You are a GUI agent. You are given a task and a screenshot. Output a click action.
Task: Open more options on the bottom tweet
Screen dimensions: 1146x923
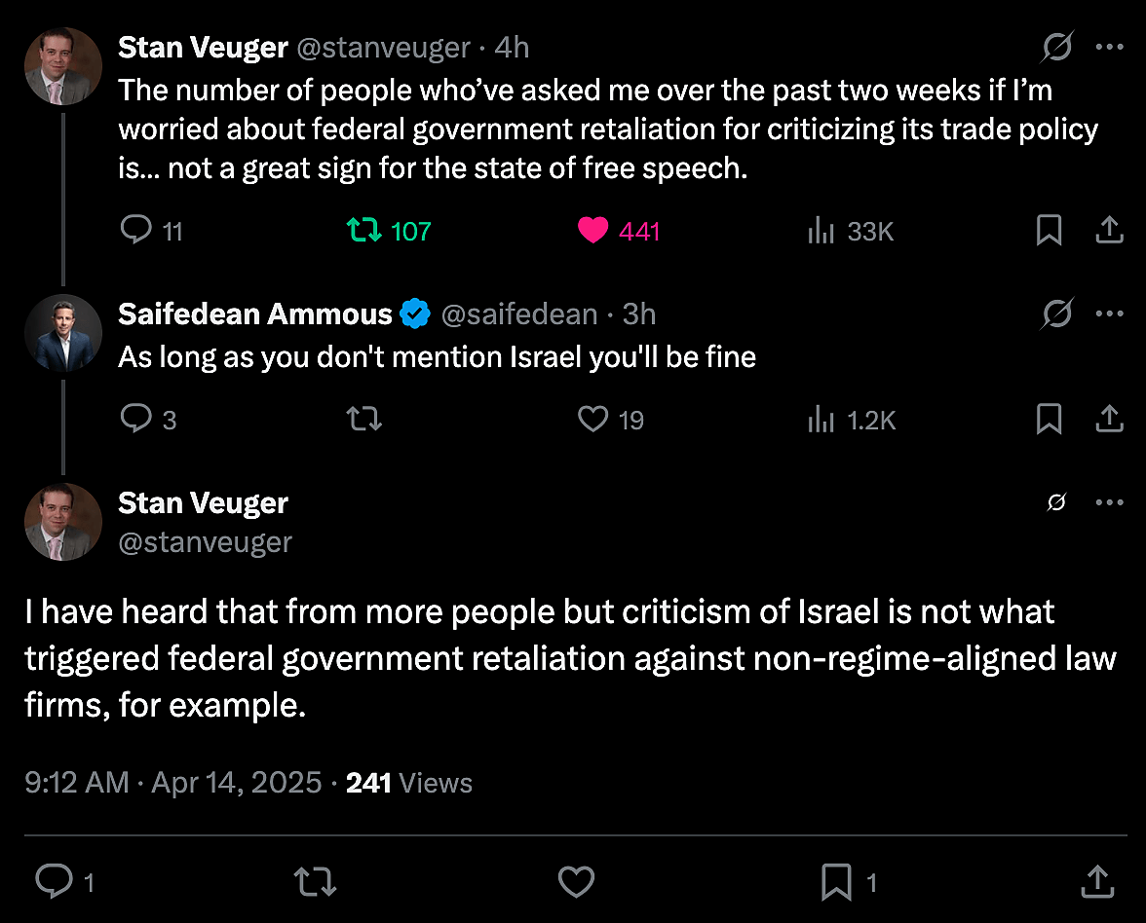tap(1109, 501)
